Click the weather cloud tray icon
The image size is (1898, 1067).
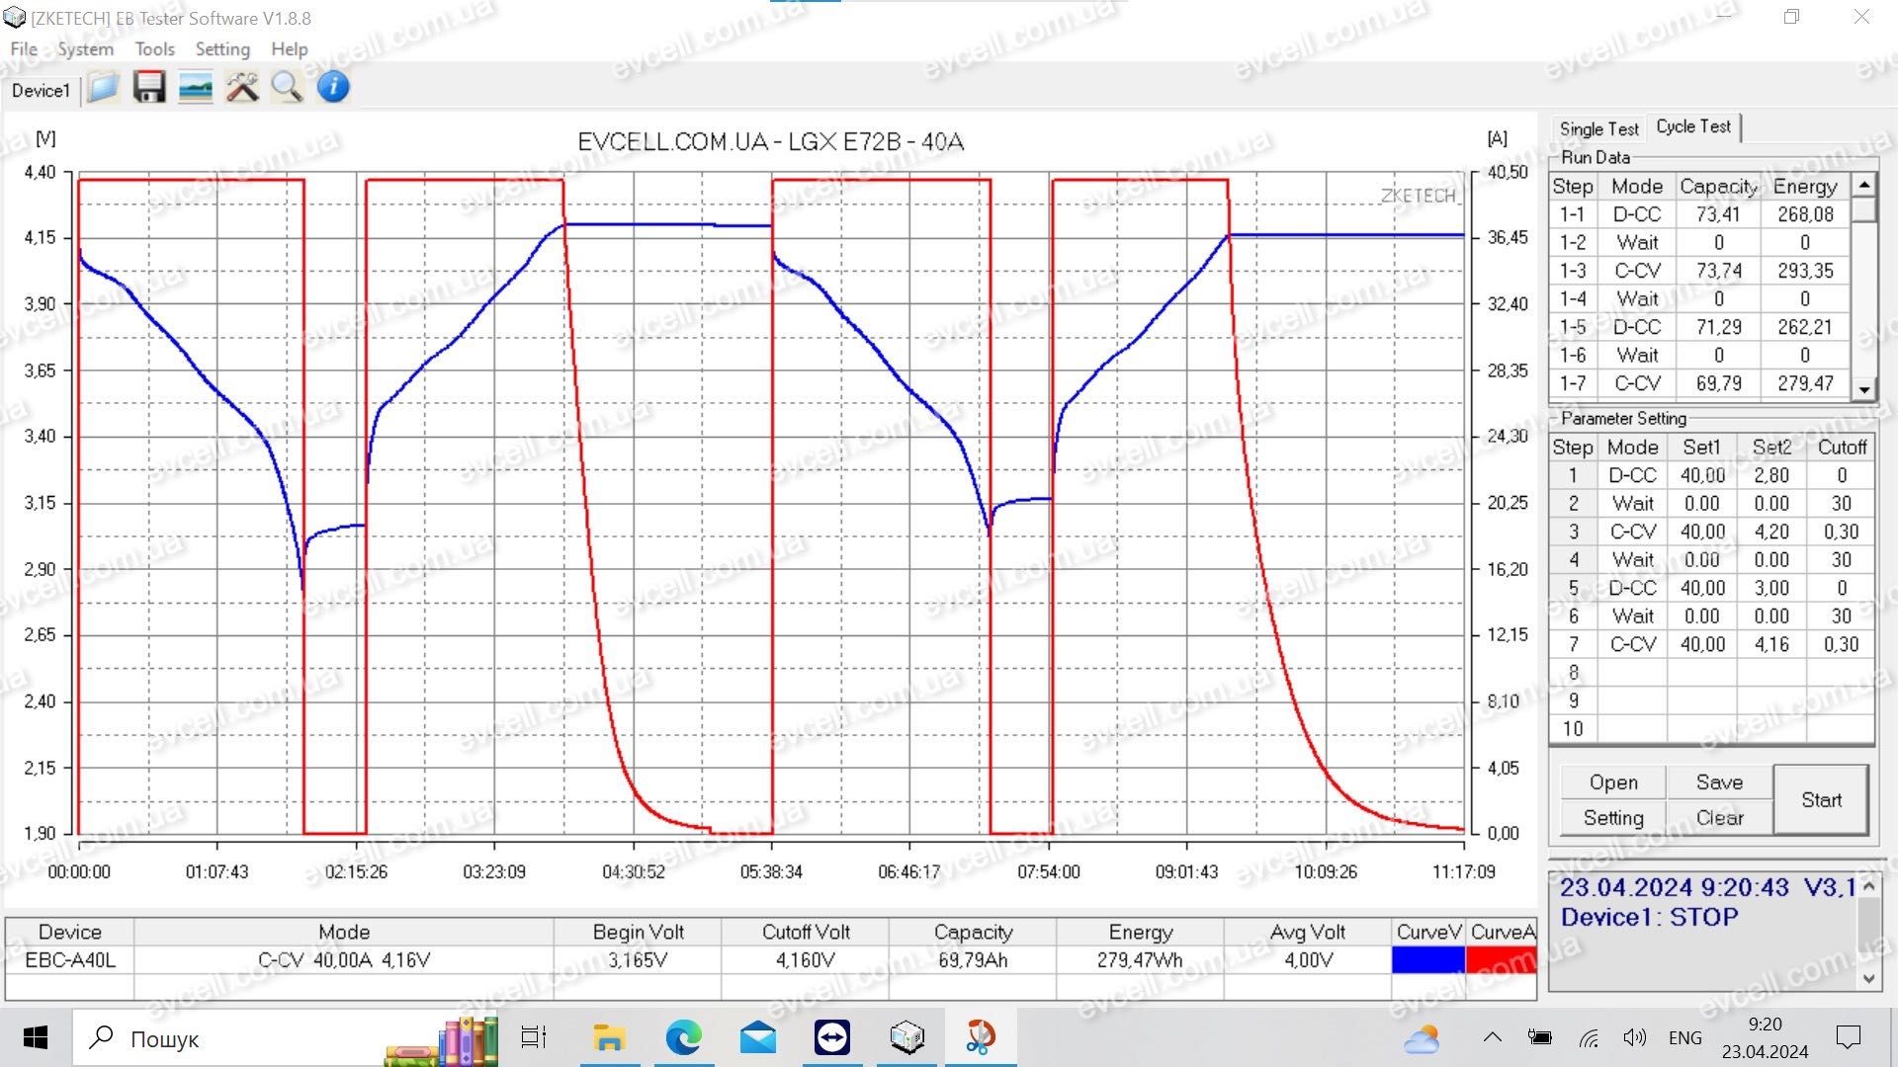click(1422, 1038)
